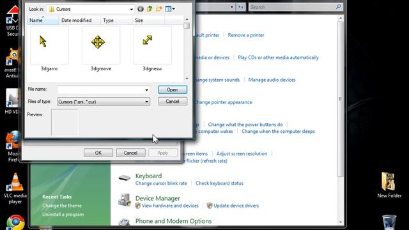Open Play CDs or other media automatically

click(278, 57)
